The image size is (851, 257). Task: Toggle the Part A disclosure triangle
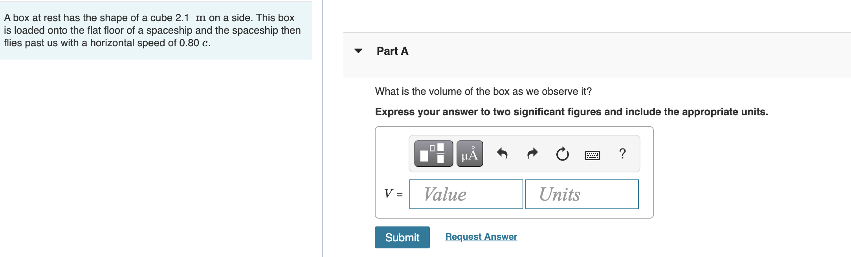click(x=359, y=51)
